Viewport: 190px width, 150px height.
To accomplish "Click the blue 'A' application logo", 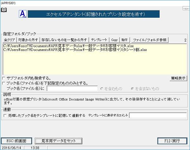I will pyautogui.click(x=23, y=14).
